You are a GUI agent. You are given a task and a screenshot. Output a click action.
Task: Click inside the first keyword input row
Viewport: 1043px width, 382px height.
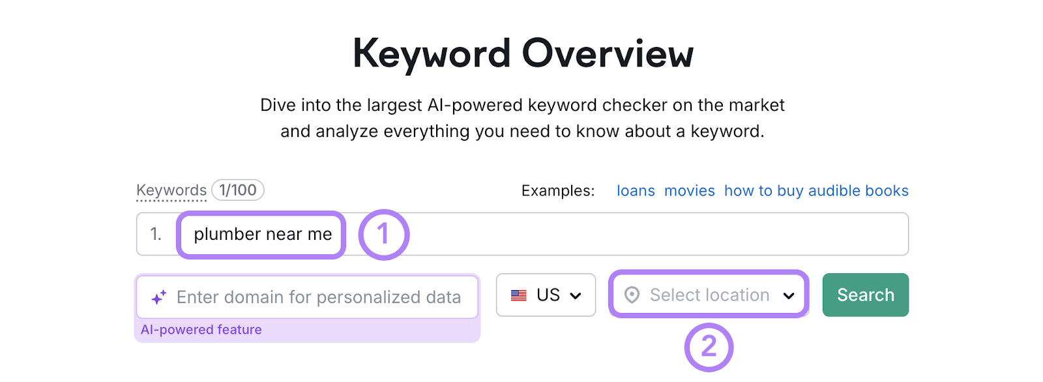coord(521,234)
